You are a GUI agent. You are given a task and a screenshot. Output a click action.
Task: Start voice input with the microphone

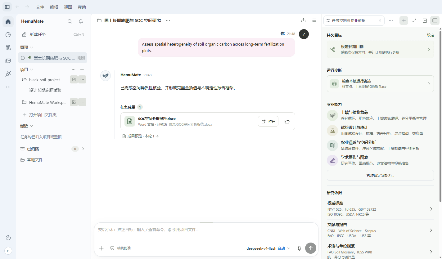tap(299, 248)
